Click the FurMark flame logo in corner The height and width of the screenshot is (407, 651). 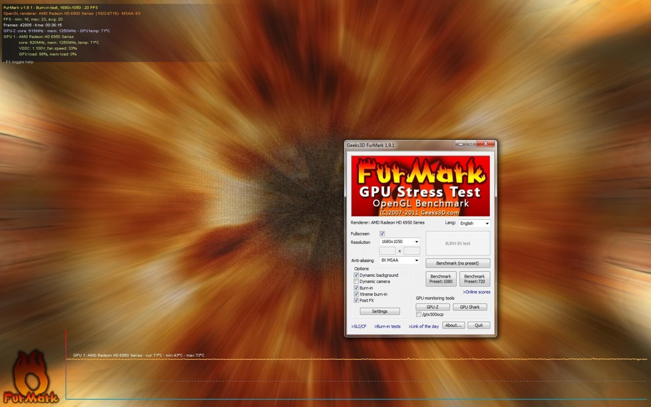[x=31, y=376]
